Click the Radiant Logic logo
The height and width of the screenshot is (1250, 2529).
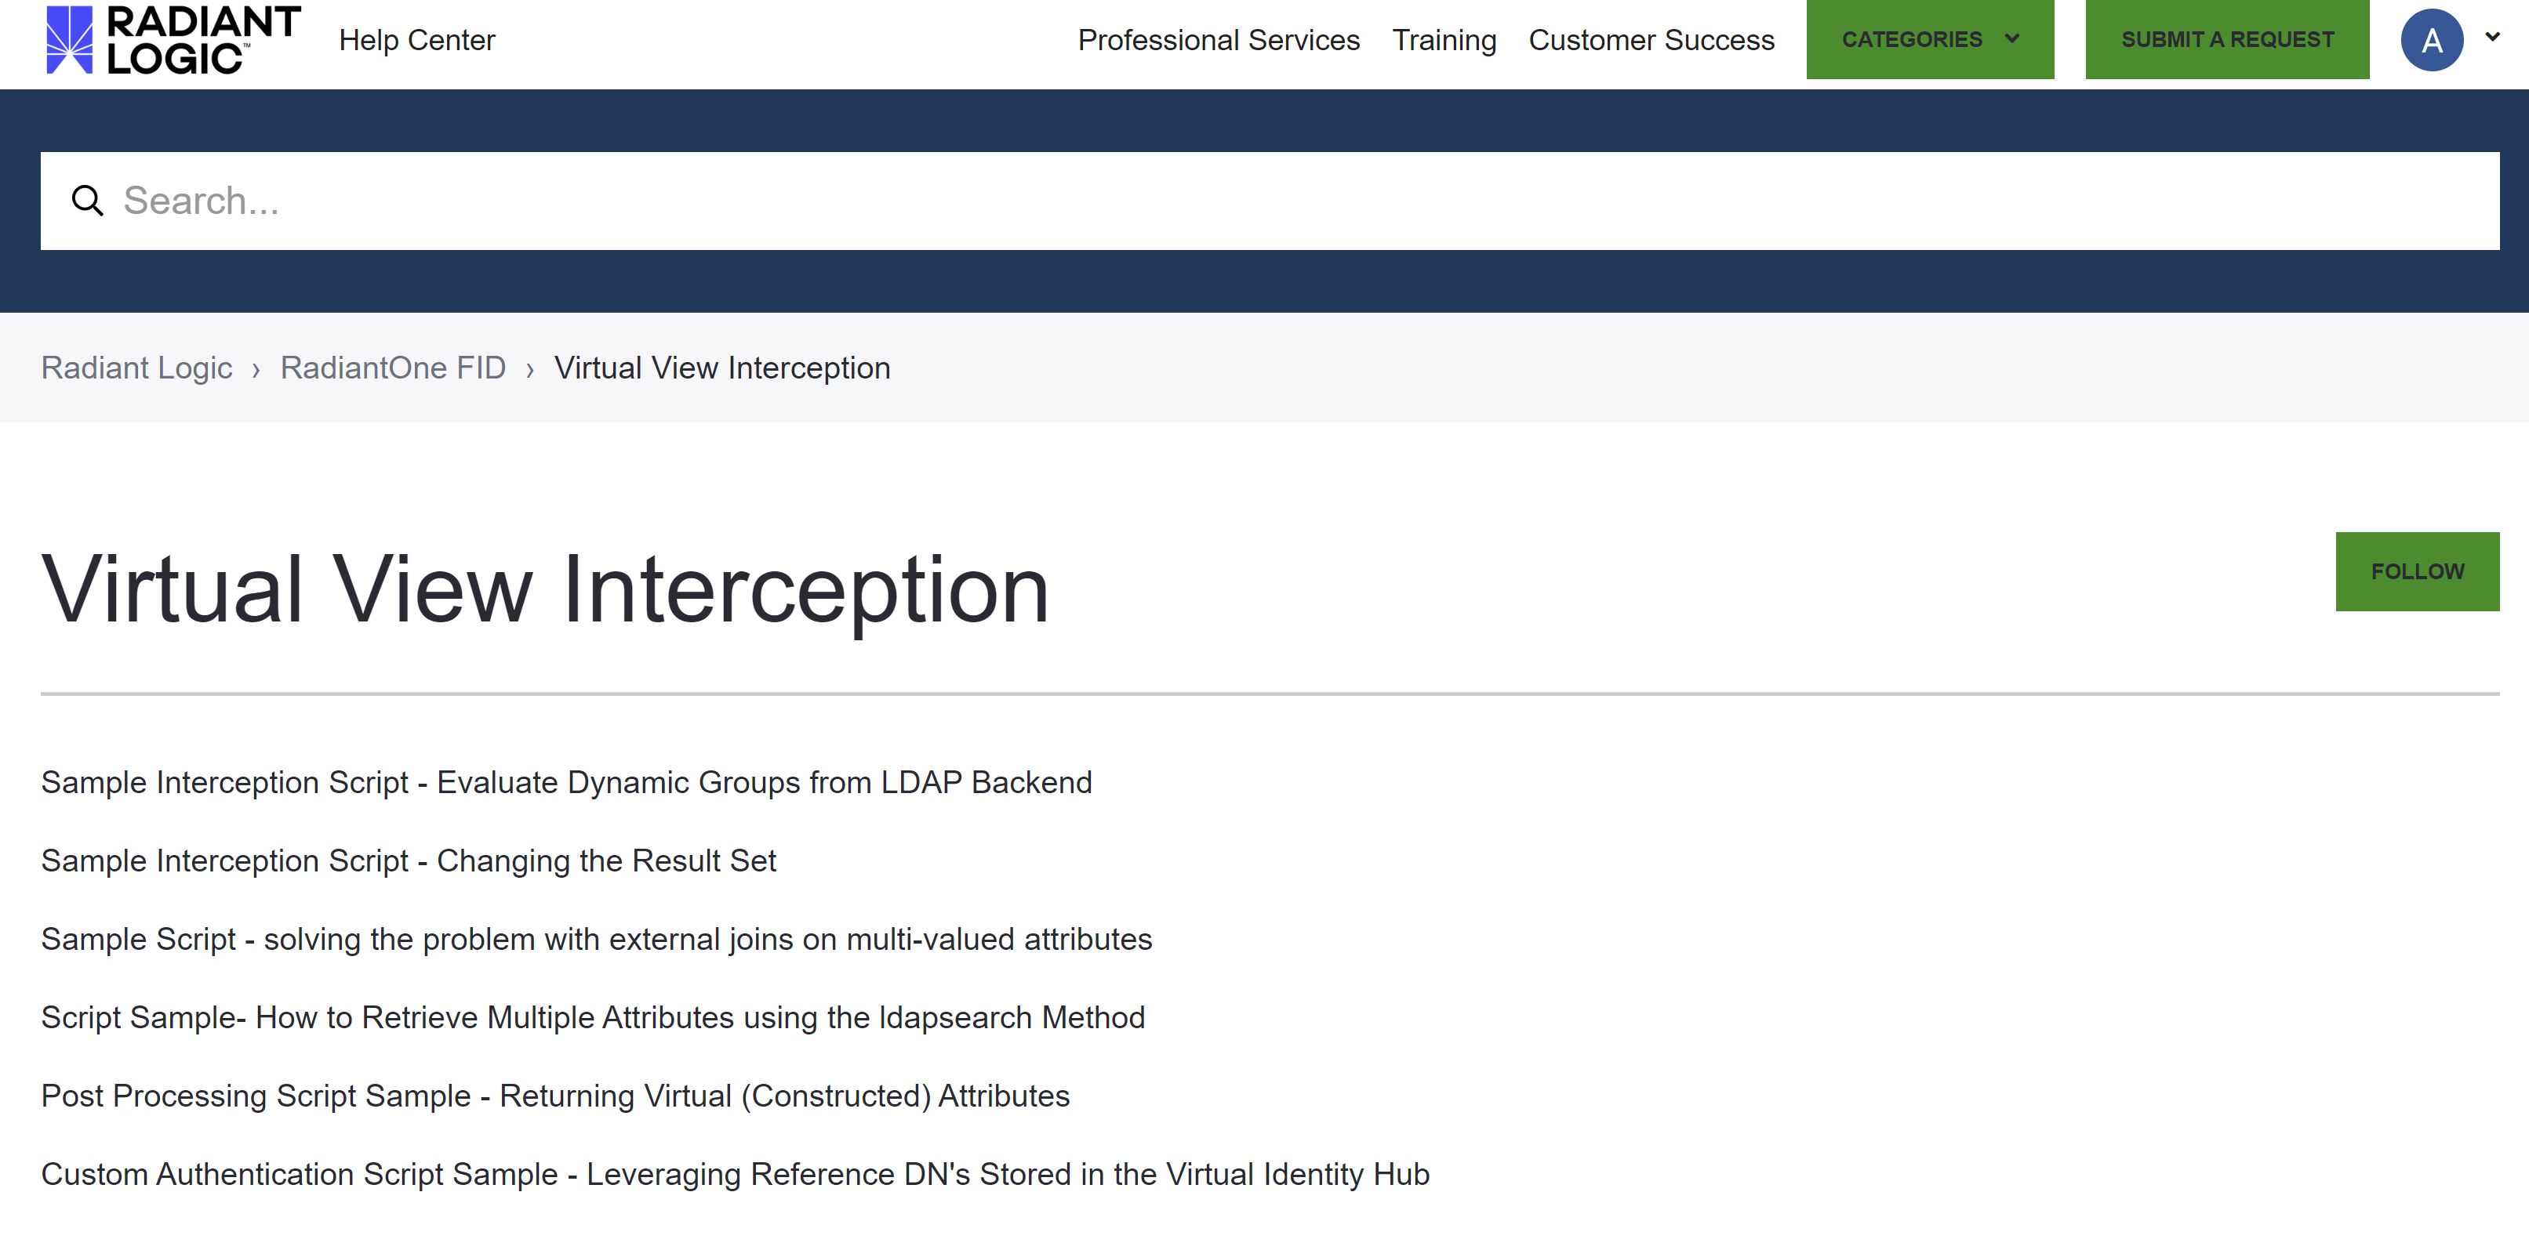(173, 39)
